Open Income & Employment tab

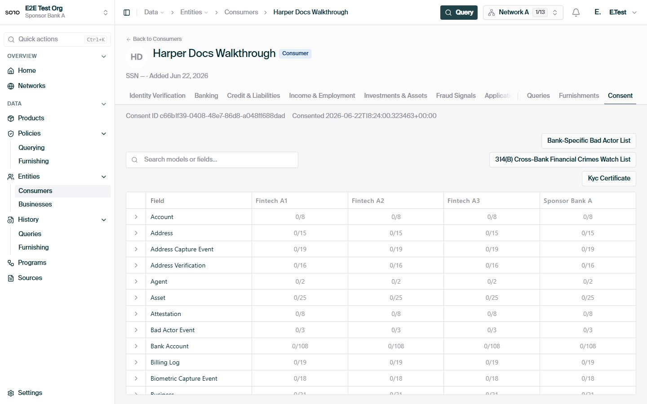pos(322,96)
